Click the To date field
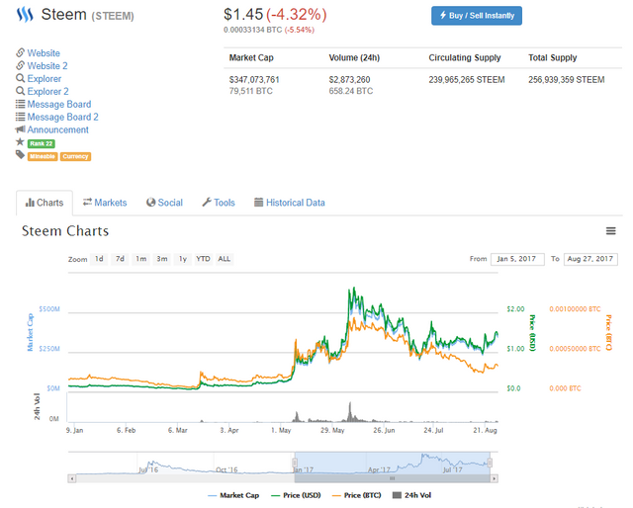The width and height of the screenshot is (633, 508). [590, 259]
